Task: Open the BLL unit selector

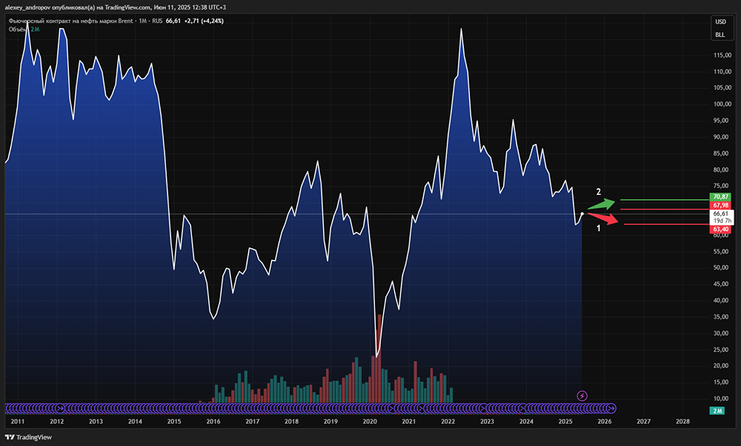Action: (x=720, y=35)
